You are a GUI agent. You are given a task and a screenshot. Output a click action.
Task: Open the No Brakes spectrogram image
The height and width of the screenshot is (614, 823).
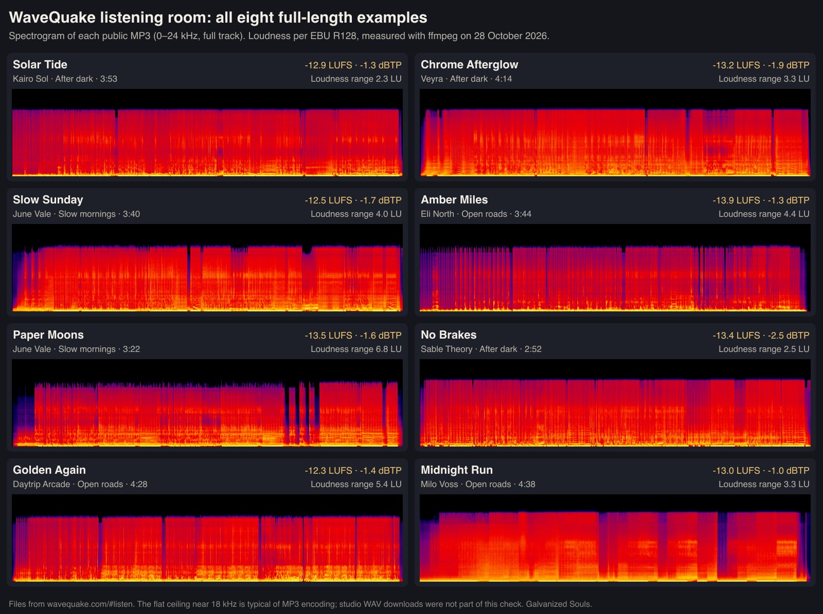[x=615, y=403]
